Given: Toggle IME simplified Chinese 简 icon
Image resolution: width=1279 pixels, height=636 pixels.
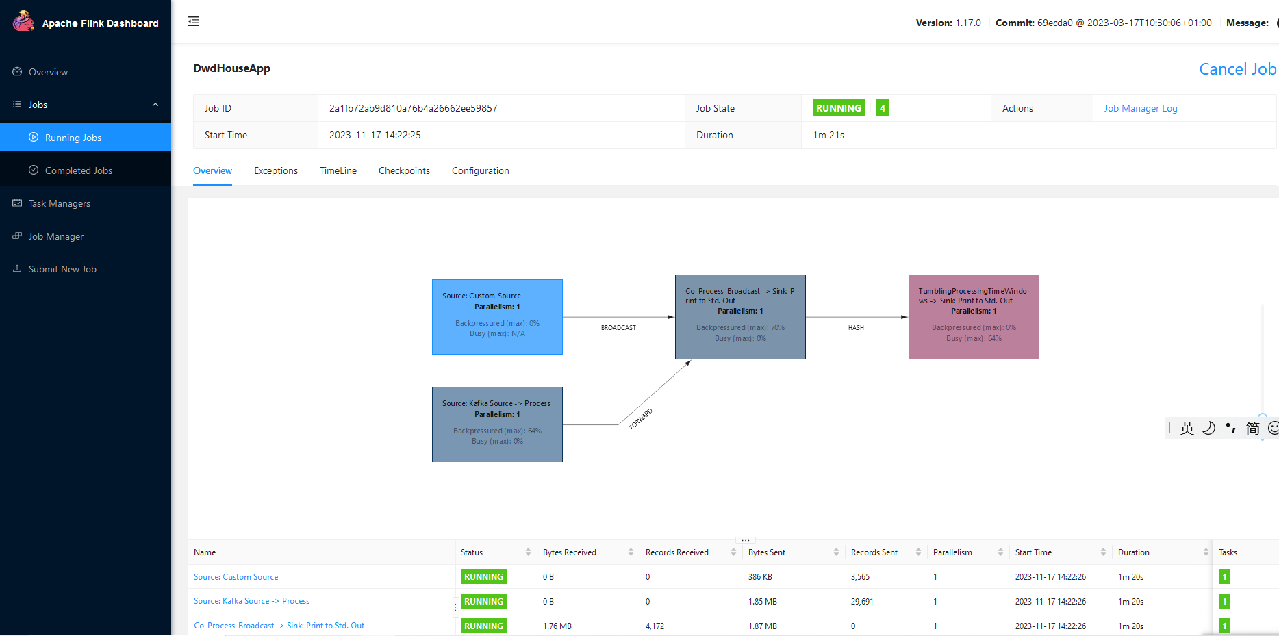Looking at the screenshot, I should (x=1253, y=429).
